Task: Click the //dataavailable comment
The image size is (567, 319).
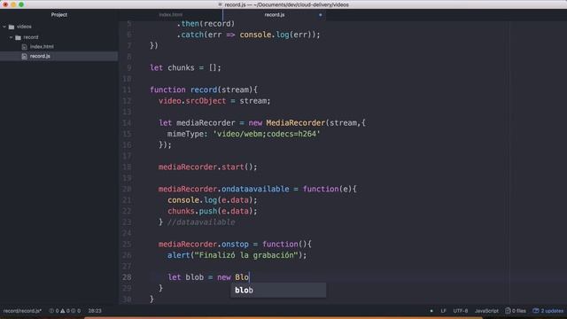Action: coord(201,222)
